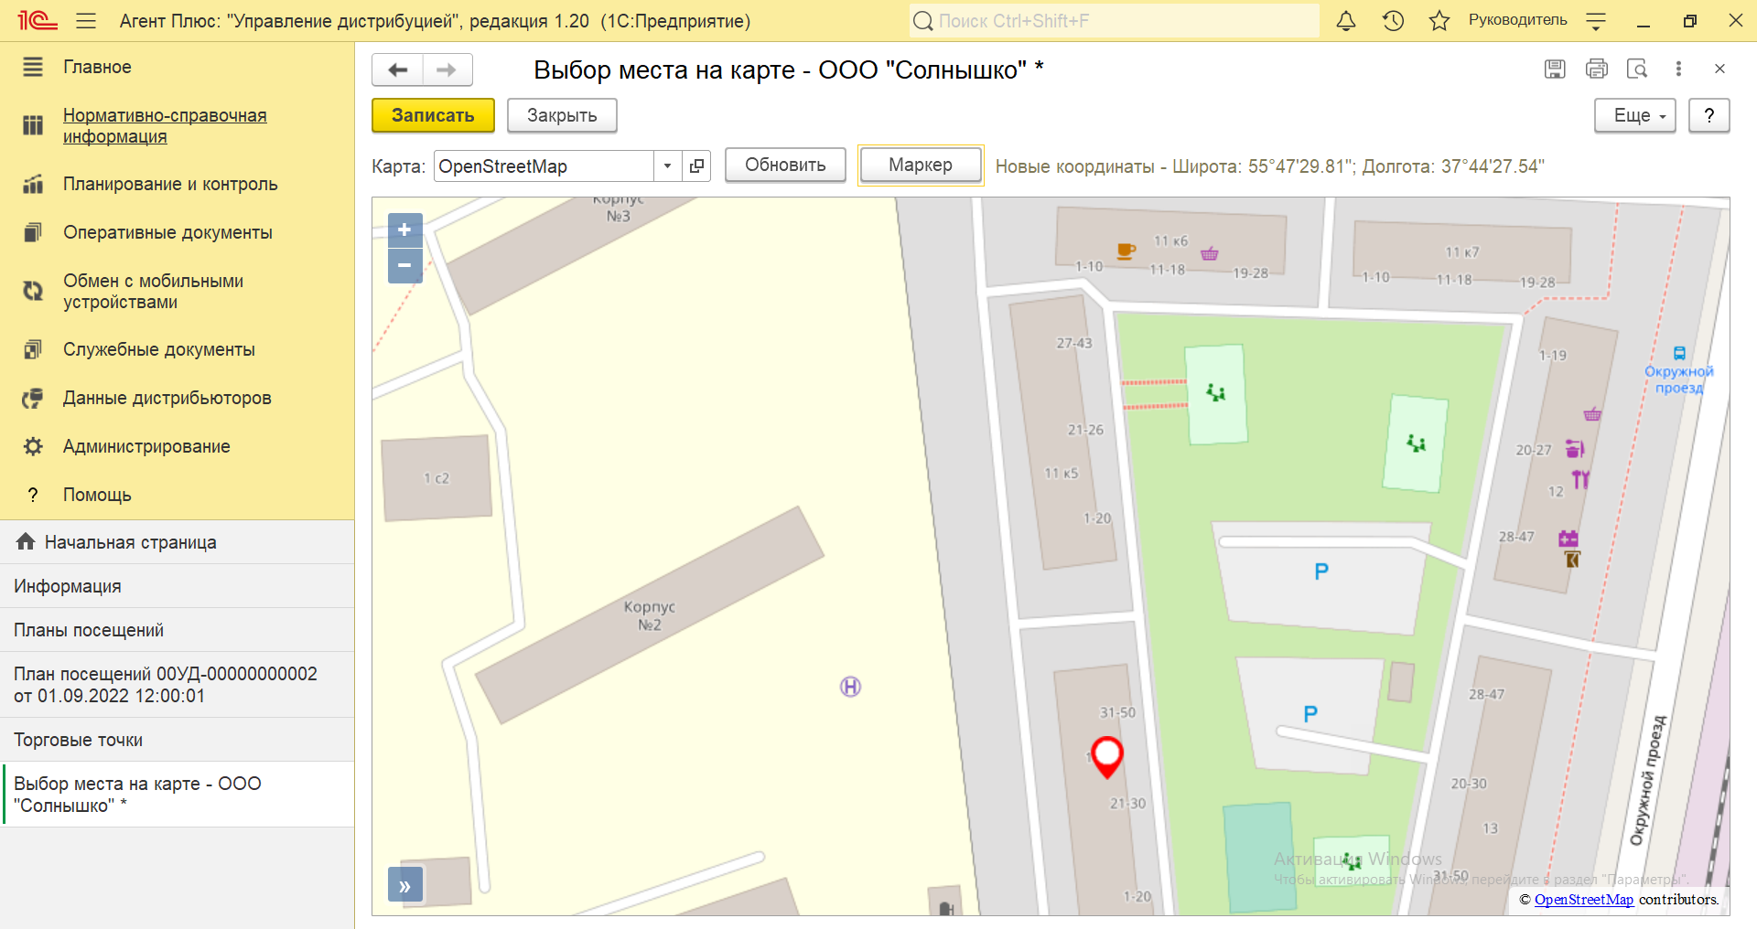This screenshot has height=929, width=1757.
Task: Click the lower parking P icon on map
Action: pos(1310,714)
